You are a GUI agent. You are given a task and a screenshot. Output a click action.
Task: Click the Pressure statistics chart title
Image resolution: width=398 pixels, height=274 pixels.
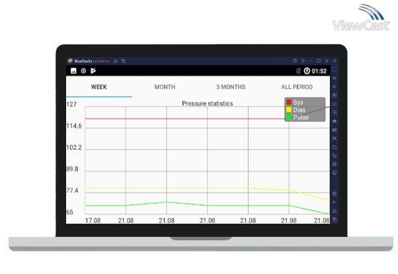pos(208,103)
